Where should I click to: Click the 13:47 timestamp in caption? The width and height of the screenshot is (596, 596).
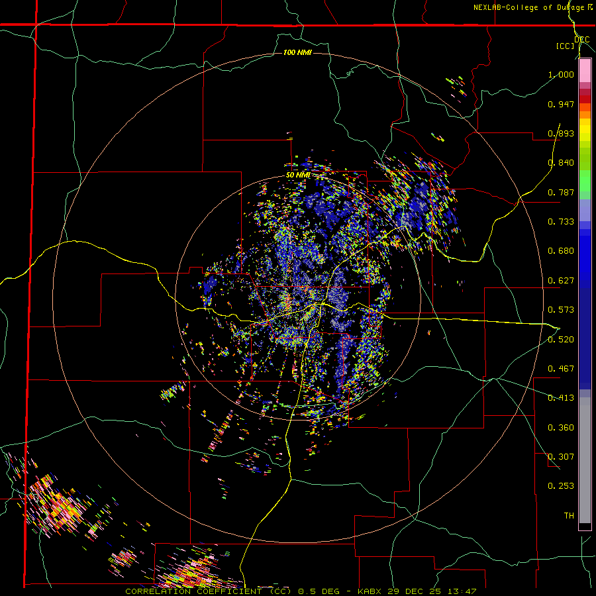462,591
